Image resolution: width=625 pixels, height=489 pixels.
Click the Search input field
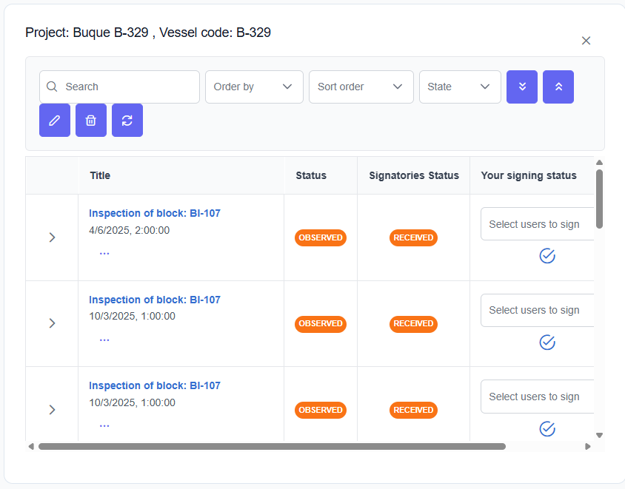[126, 87]
